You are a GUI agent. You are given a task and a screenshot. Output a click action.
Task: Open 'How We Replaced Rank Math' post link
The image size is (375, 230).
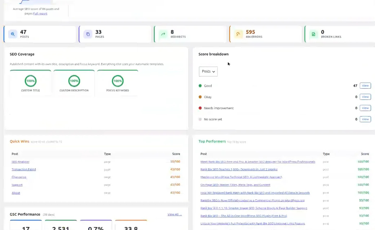tap(255, 193)
